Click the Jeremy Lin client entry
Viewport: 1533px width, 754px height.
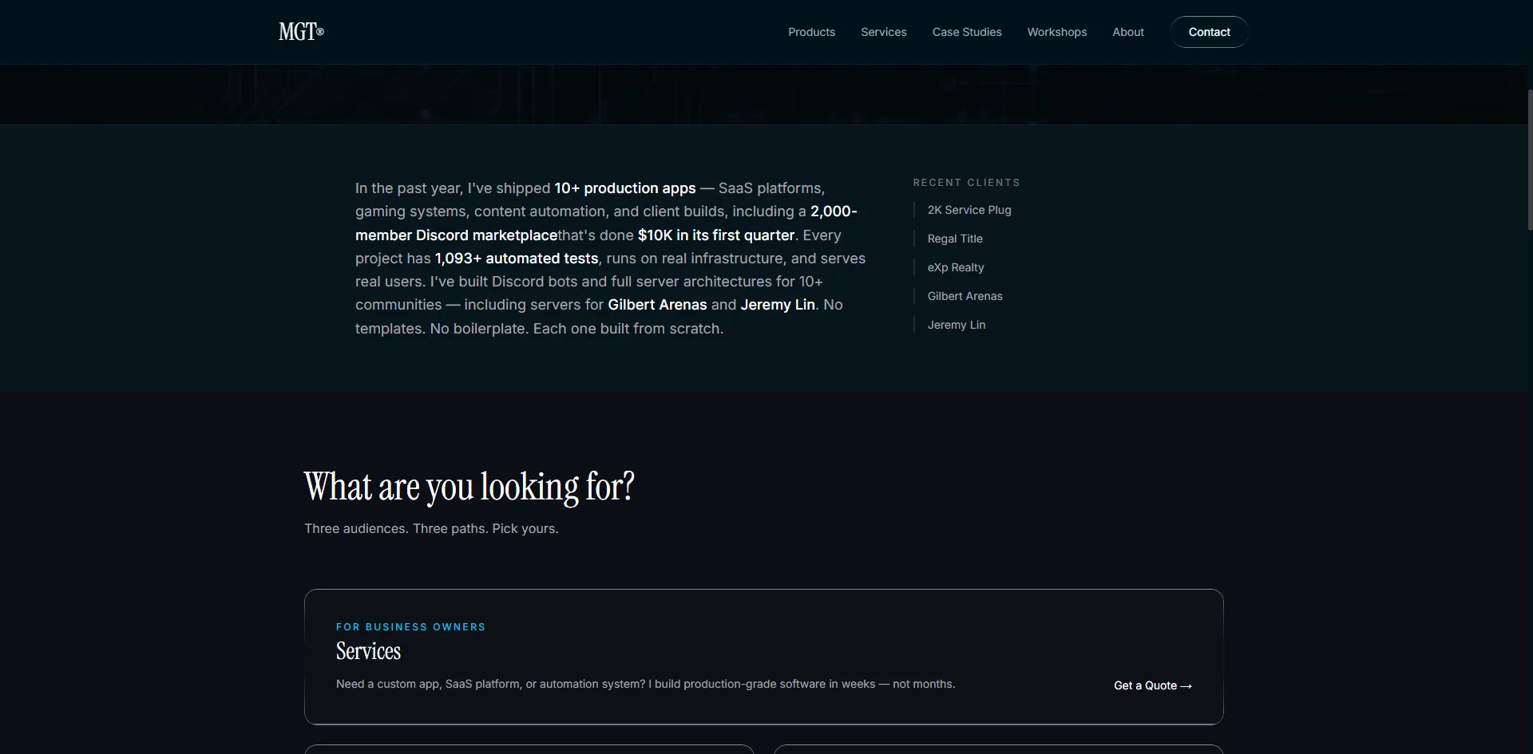pyautogui.click(x=957, y=325)
